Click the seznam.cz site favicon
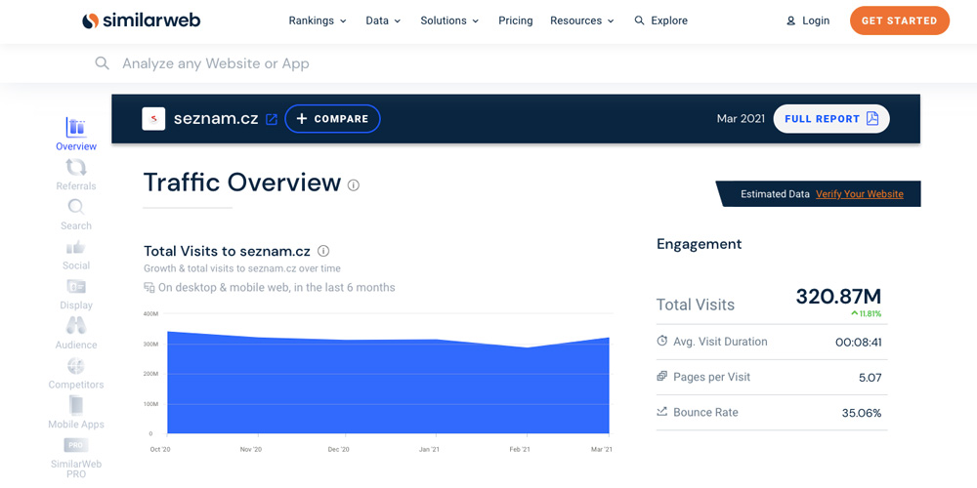The image size is (977, 488). point(153,119)
